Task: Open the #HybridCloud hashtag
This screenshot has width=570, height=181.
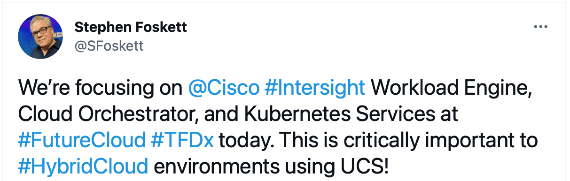Action: click(83, 166)
